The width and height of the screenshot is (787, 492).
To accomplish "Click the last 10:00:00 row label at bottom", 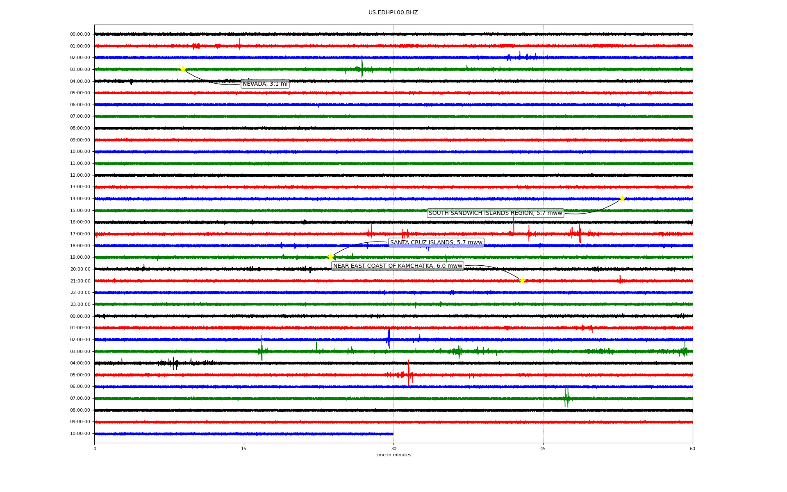I will click(x=80, y=434).
